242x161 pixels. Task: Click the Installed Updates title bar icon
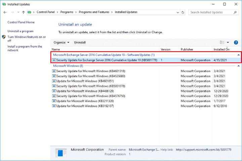click(4, 4)
